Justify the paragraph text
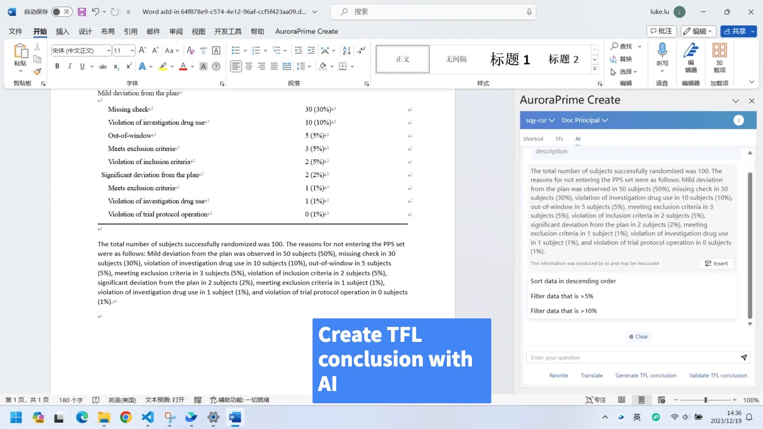 click(x=274, y=66)
